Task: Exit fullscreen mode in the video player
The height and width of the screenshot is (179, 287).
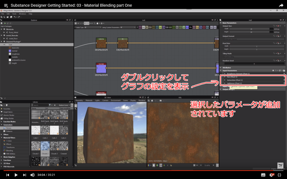Action: 280,175
